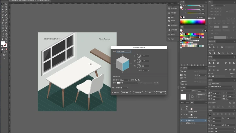
Task: Click the Cancel (취소) button in 3D dialog
Action: [x=150, y=93]
